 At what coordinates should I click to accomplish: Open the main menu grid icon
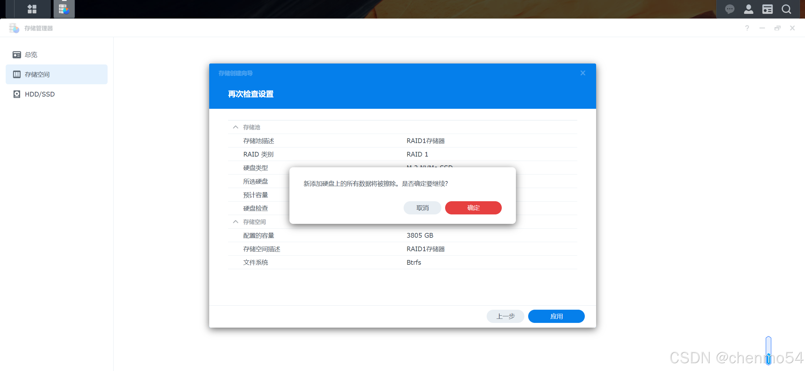[32, 9]
